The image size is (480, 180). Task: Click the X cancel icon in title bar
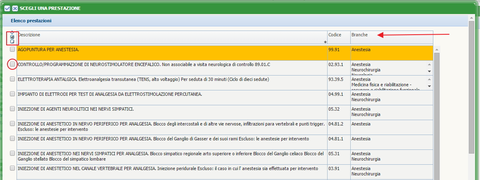15,8
